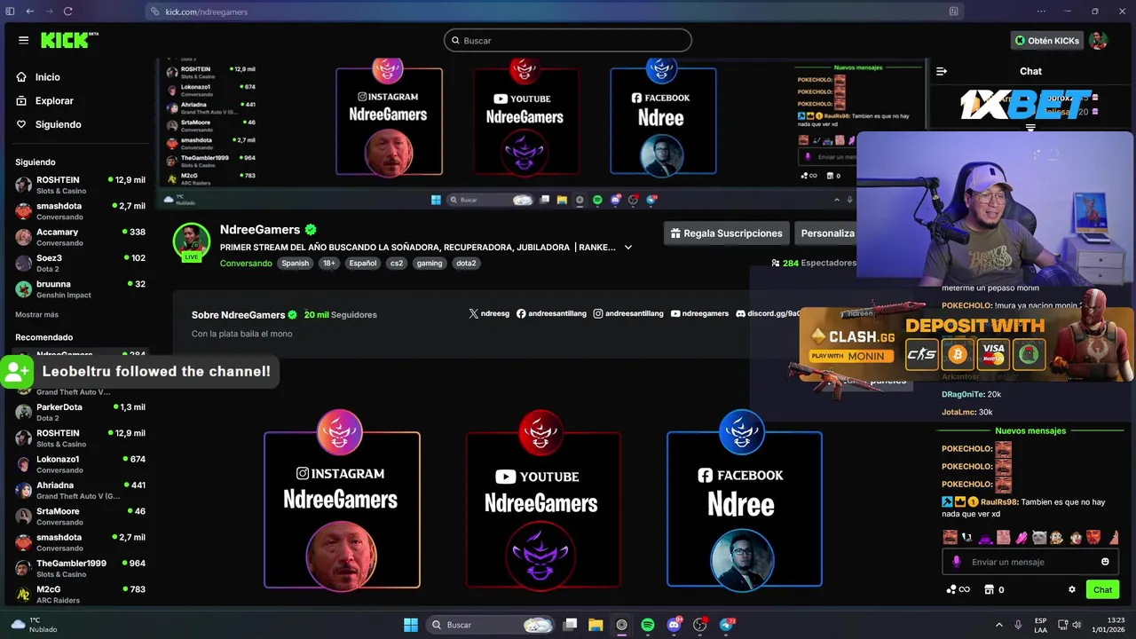Click channel points infinity icon

[958, 589]
